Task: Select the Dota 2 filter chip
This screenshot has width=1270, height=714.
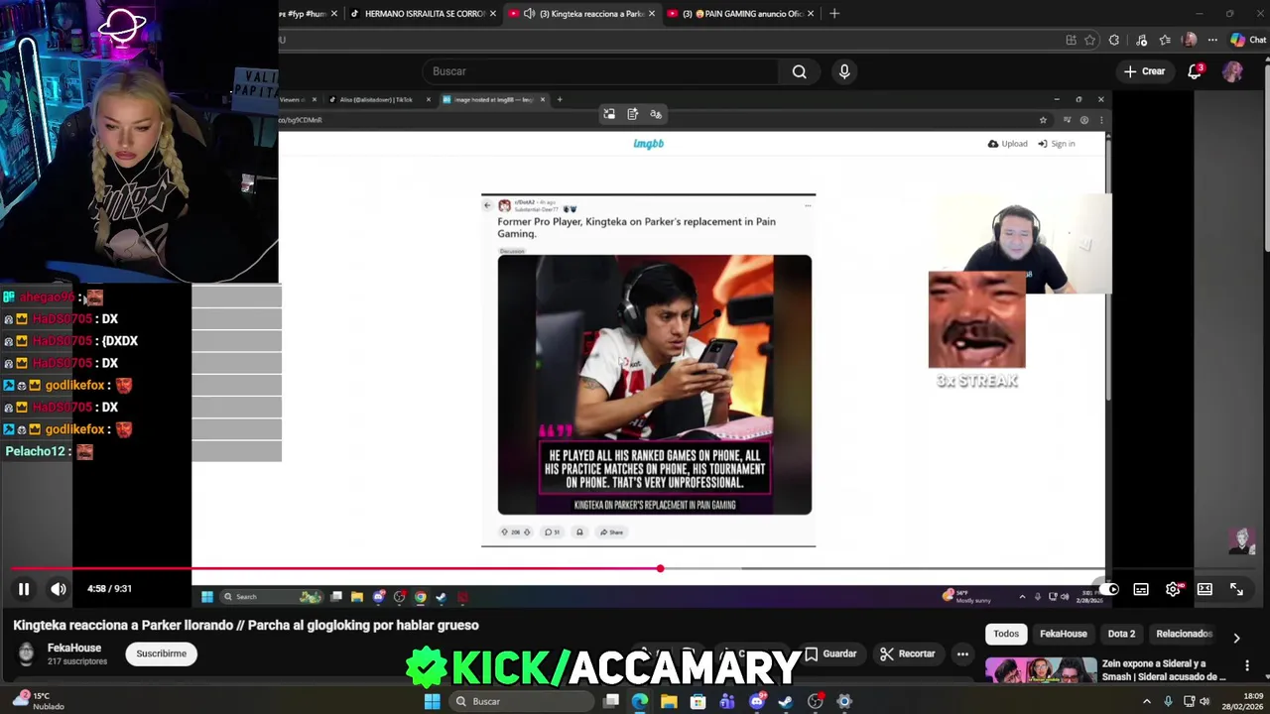Action: (x=1121, y=634)
